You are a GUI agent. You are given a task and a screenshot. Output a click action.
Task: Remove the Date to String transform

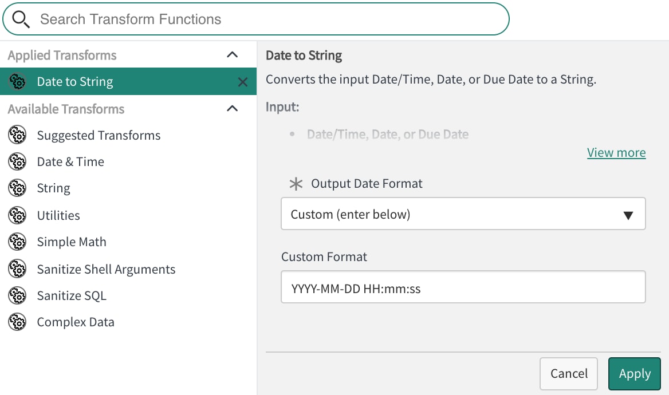[x=243, y=81]
